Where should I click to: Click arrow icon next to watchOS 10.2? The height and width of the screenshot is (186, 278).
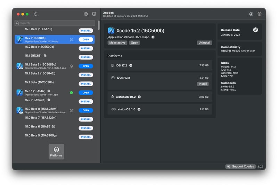(139, 97)
